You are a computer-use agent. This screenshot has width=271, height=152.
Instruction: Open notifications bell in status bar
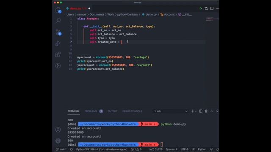[217, 149]
